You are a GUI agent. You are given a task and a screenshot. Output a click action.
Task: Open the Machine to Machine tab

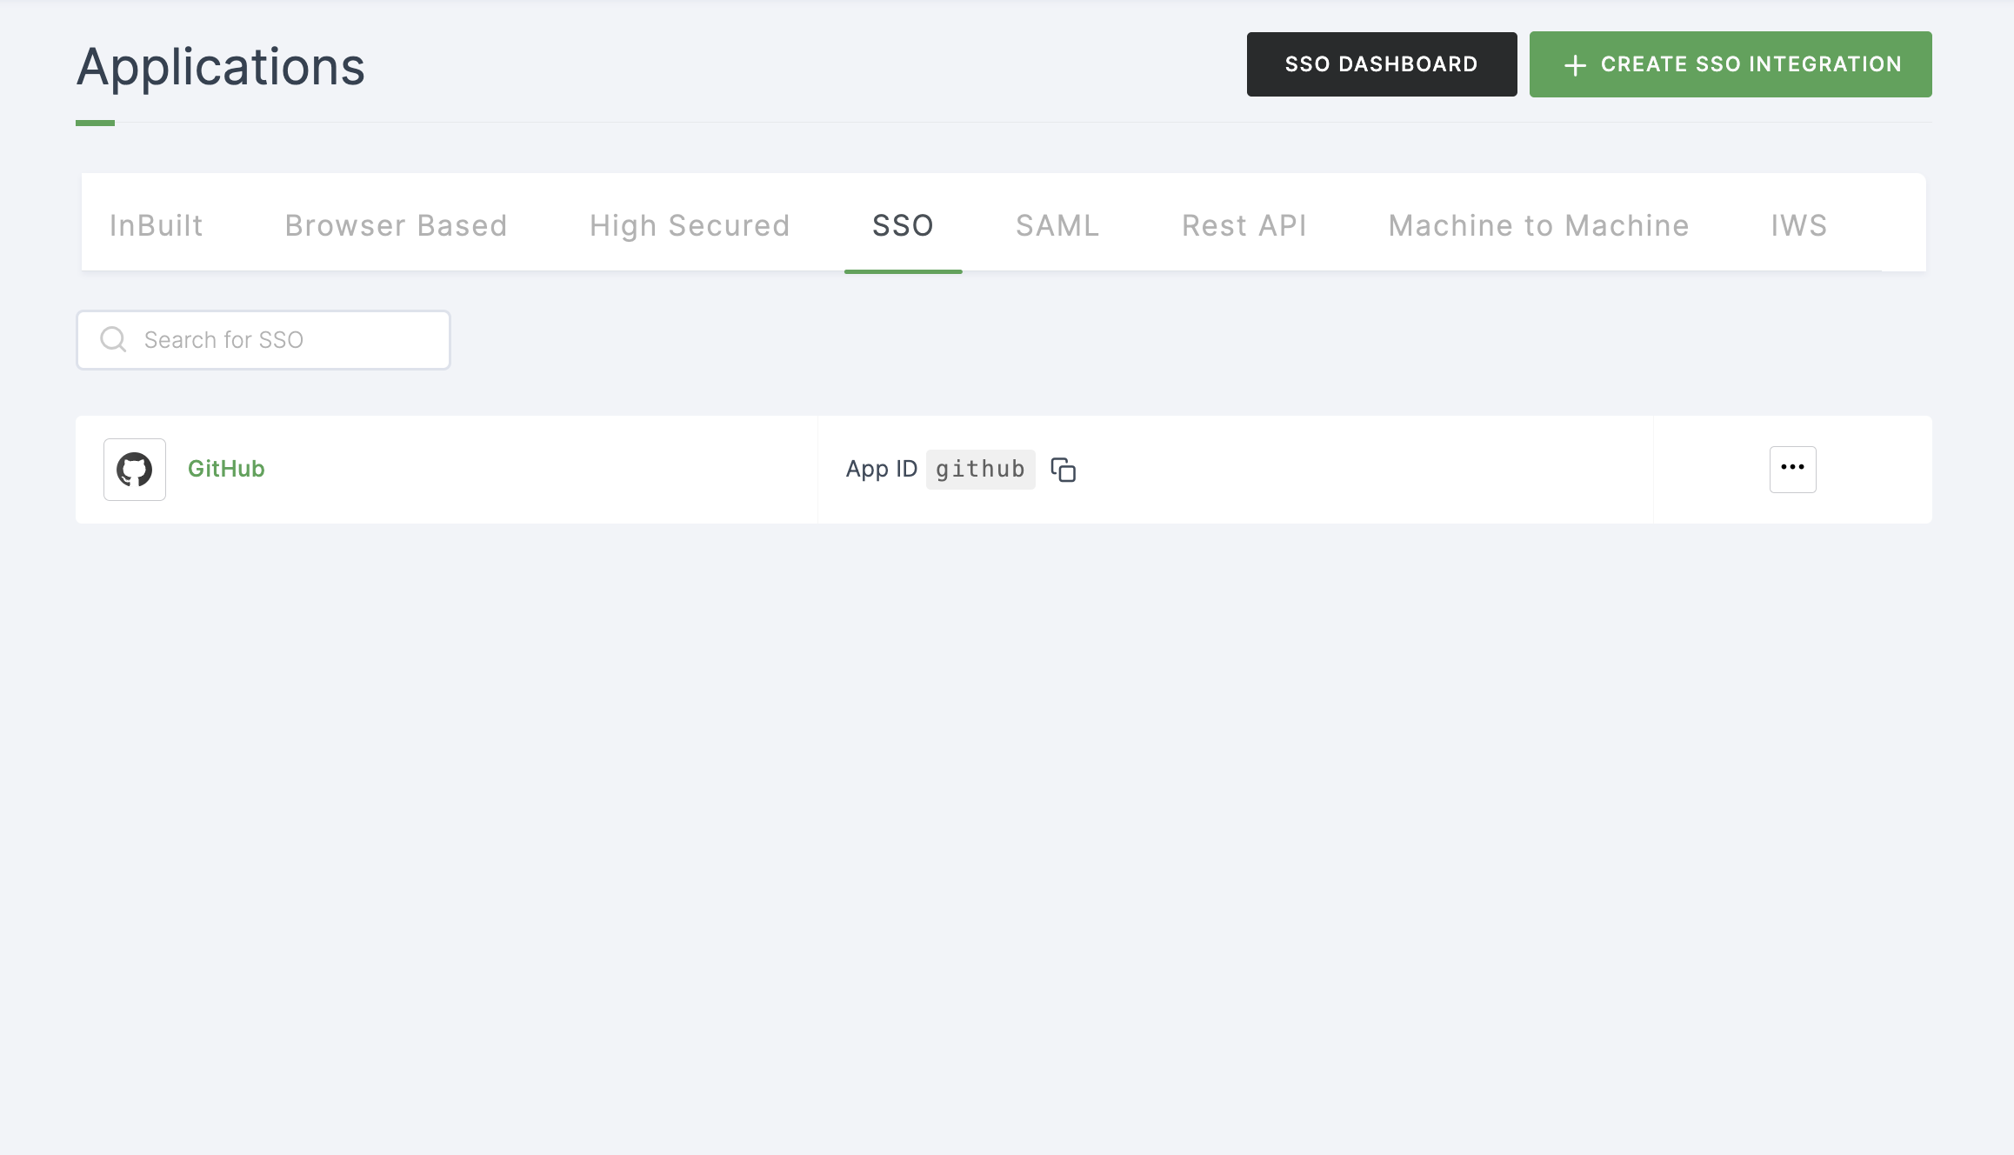[x=1538, y=225]
